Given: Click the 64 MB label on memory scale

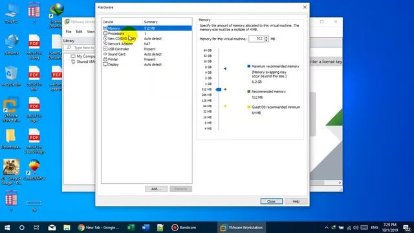Looking at the screenshot, I should (207, 106).
